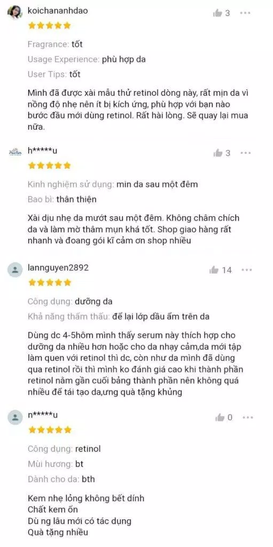
Task: Open lannguyen2892's default avatar
Action: (15, 270)
